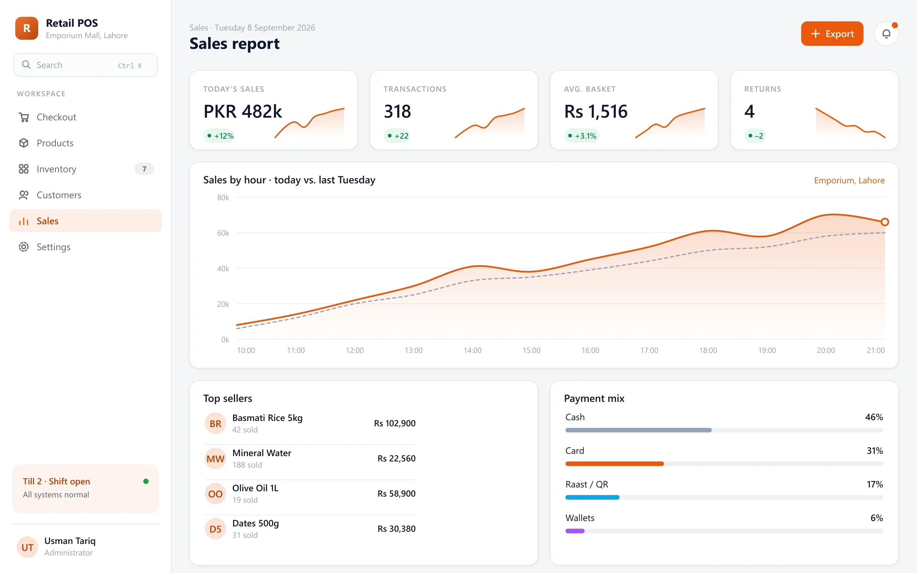Image resolution: width=917 pixels, height=573 pixels.
Task: Click the +22 transactions badge
Action: click(397, 136)
